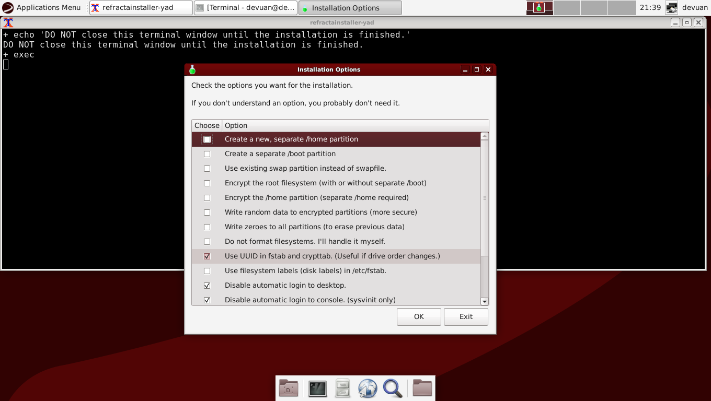711x401 pixels.
Task: Uncheck disable automatic login to desktop
Action: [x=207, y=286]
